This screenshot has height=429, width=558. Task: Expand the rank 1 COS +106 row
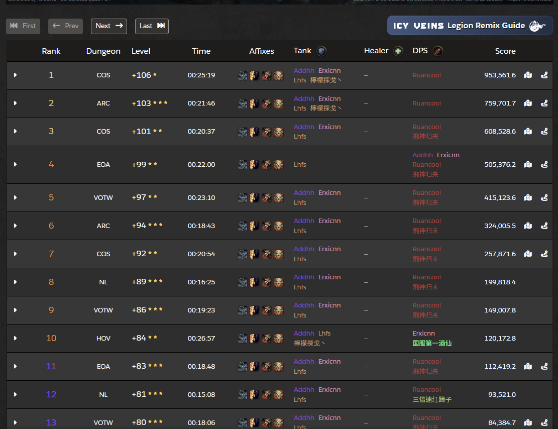pyautogui.click(x=15, y=75)
